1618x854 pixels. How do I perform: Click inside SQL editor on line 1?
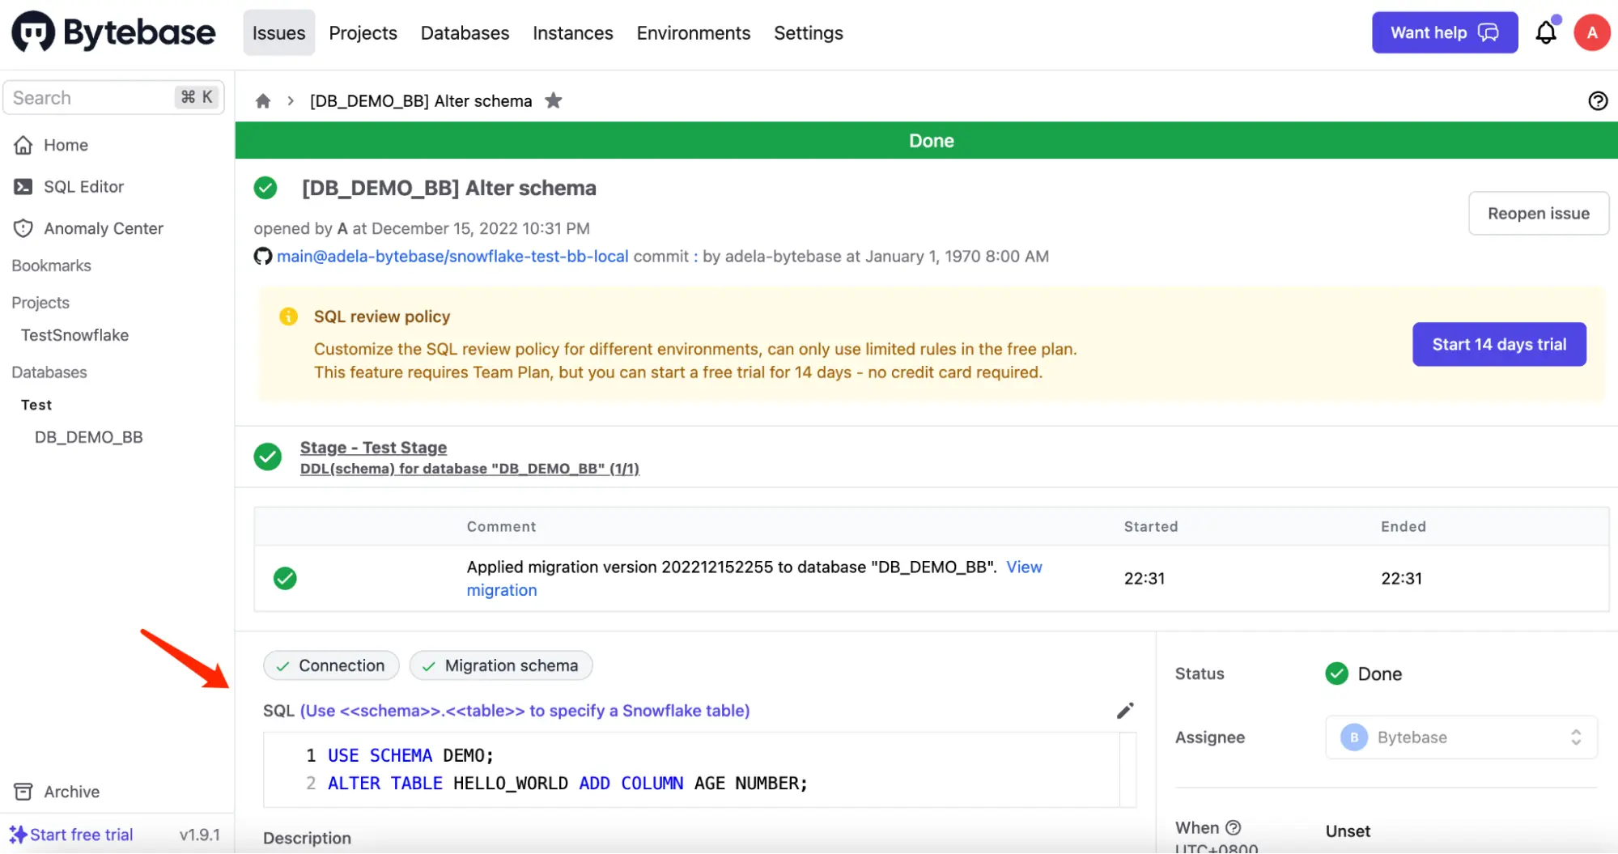(410, 755)
